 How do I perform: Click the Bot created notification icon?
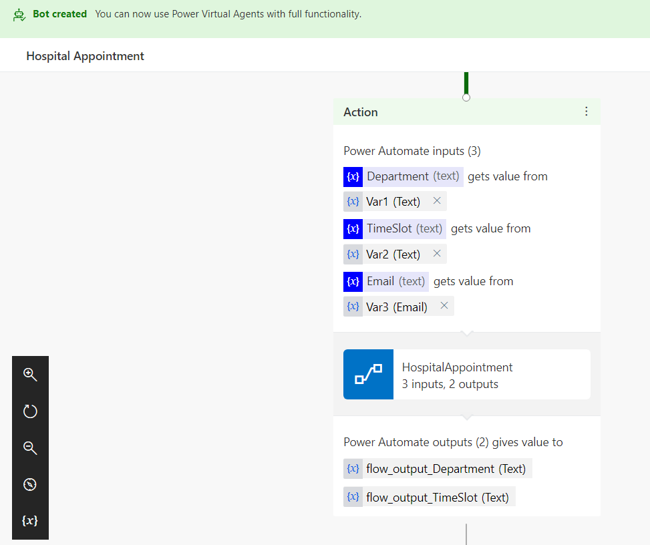click(19, 15)
